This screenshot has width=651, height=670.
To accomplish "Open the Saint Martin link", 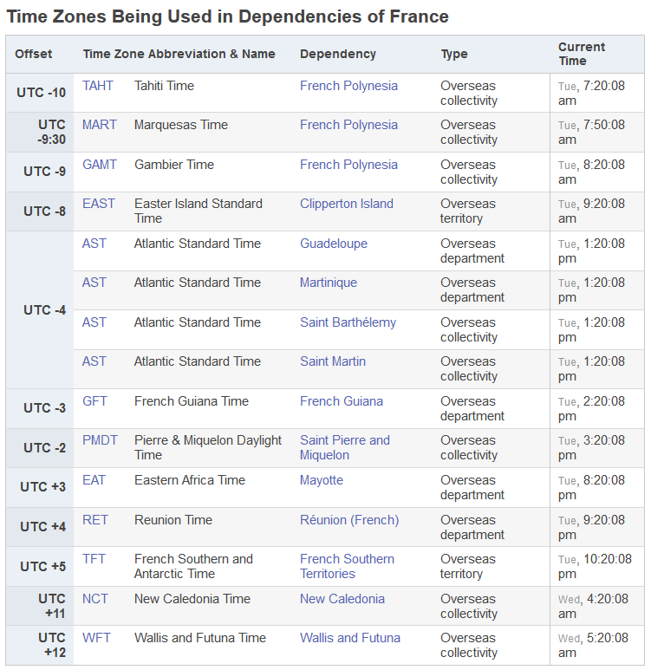I will [x=332, y=361].
